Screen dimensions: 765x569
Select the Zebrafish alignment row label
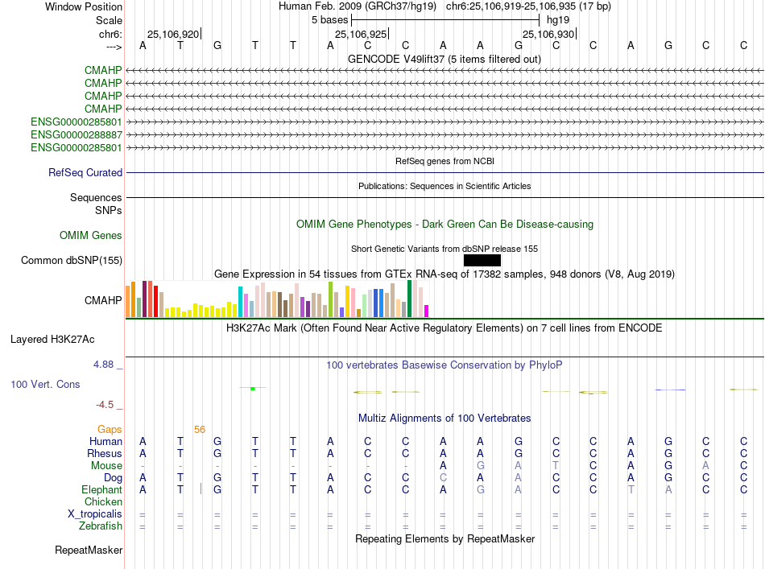coord(101,526)
